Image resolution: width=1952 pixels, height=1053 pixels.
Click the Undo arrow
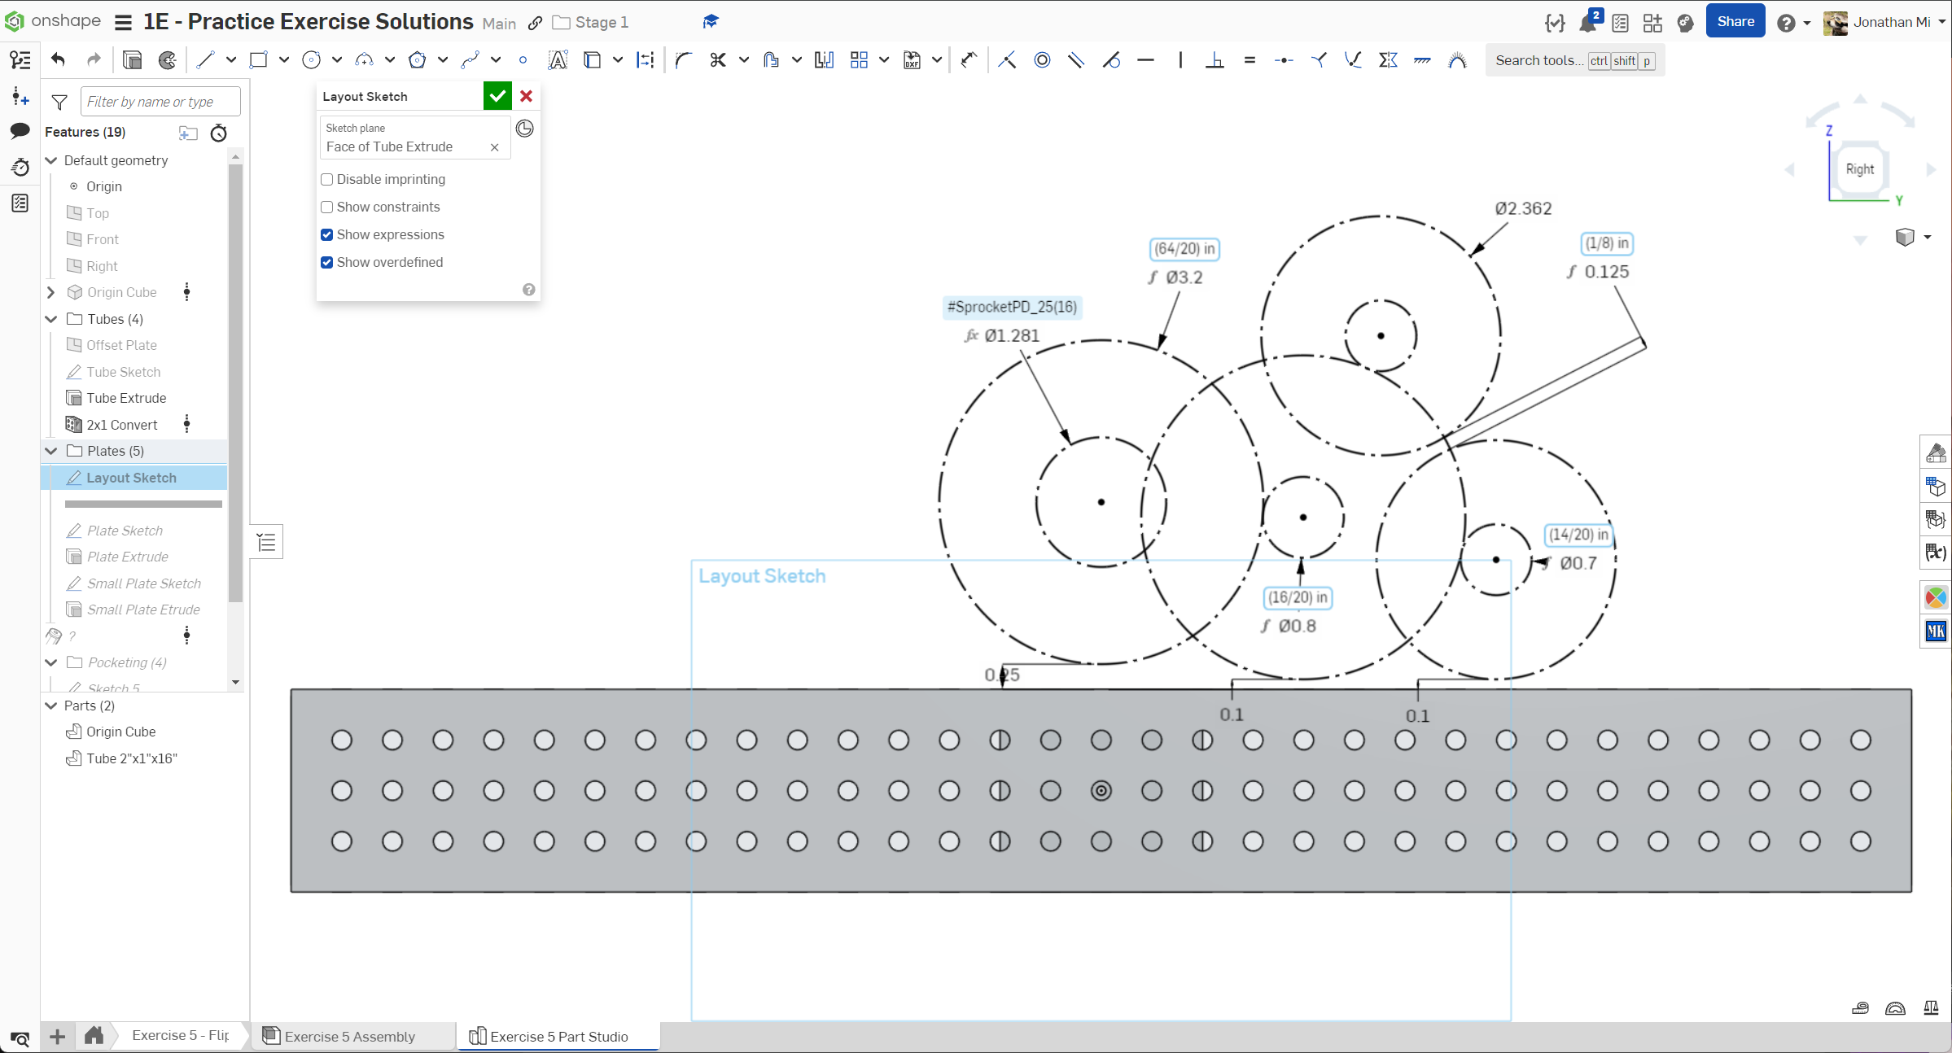pyautogui.click(x=58, y=59)
